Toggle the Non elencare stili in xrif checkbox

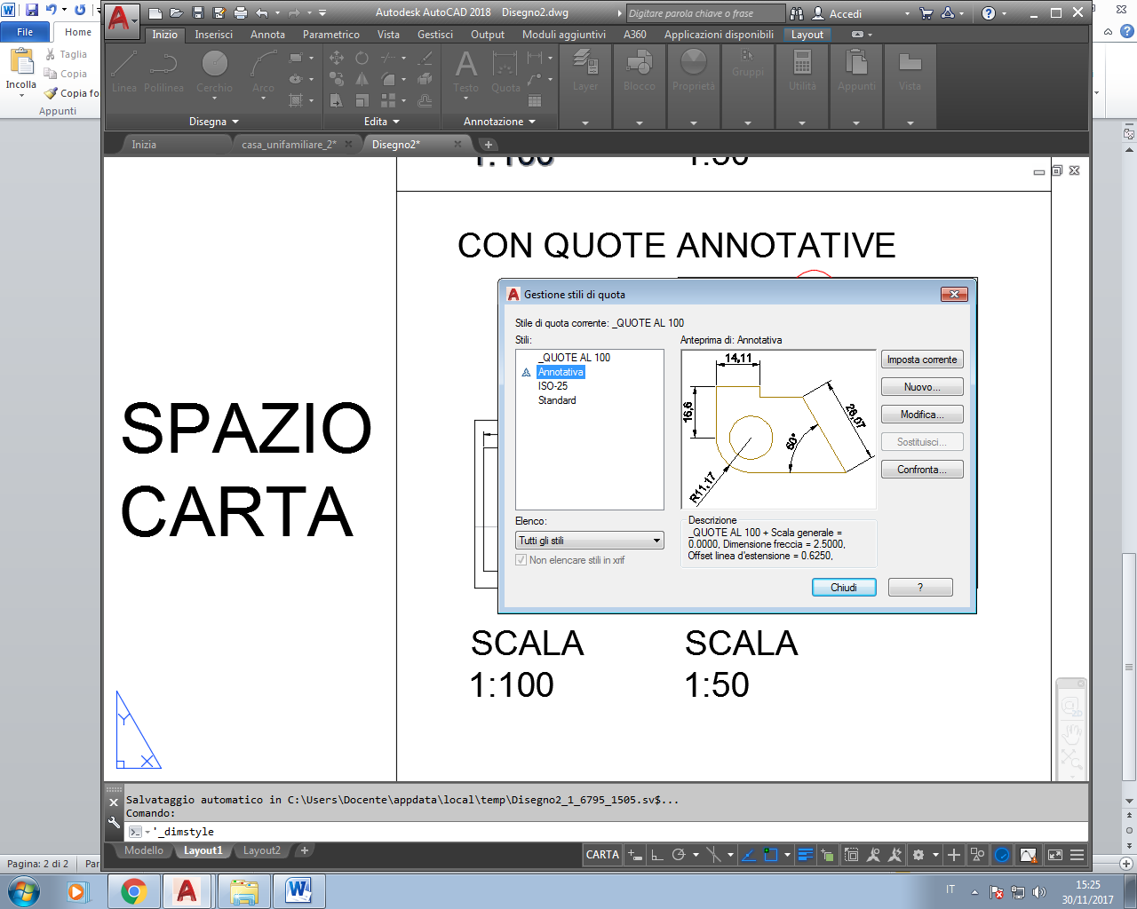[521, 560]
